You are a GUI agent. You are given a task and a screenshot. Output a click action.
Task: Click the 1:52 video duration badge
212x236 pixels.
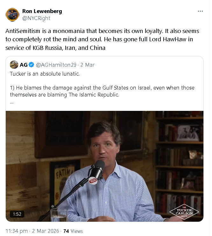(x=17, y=214)
